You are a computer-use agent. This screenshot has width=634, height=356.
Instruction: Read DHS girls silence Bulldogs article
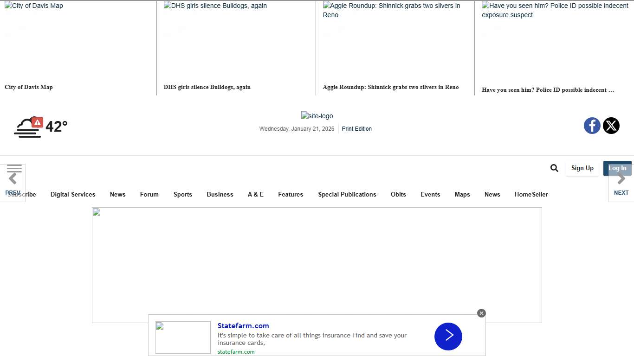[x=207, y=87]
